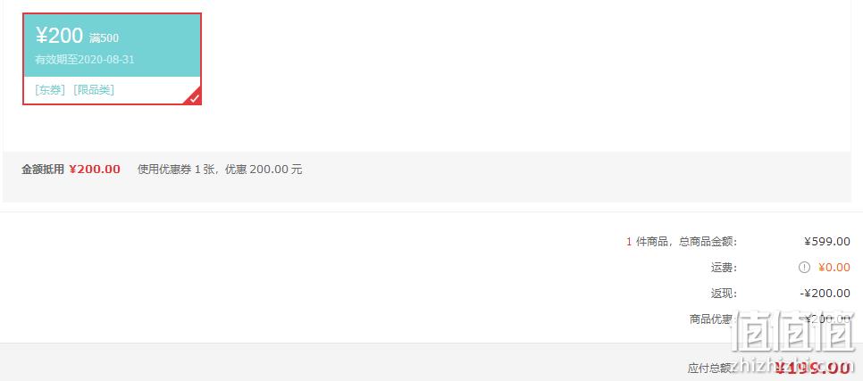Click the [东券] coupon tag
The image size is (863, 381).
click(x=50, y=90)
